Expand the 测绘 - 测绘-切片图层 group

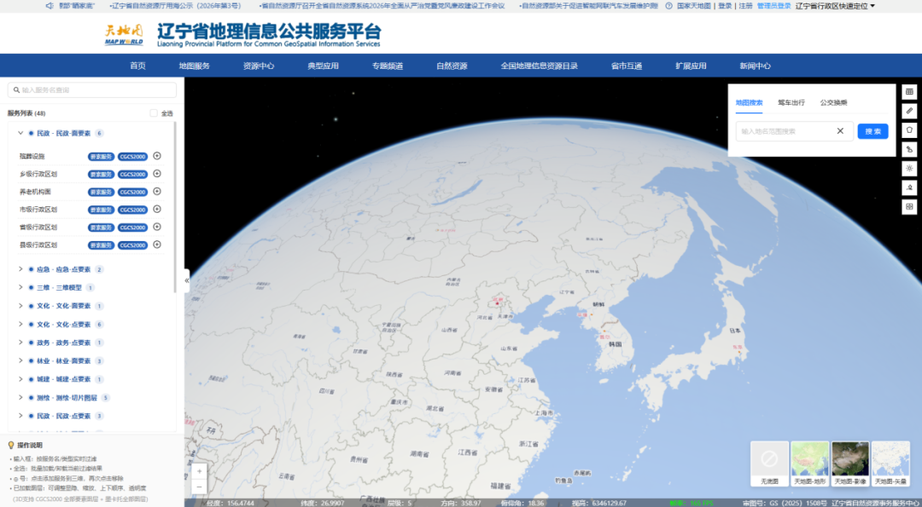pos(20,397)
